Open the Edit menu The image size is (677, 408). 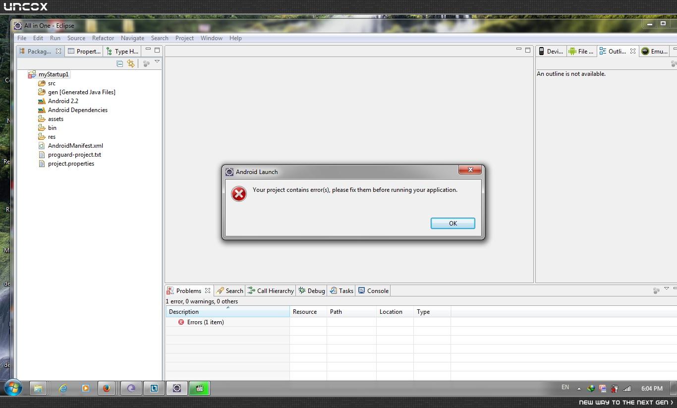pos(38,38)
